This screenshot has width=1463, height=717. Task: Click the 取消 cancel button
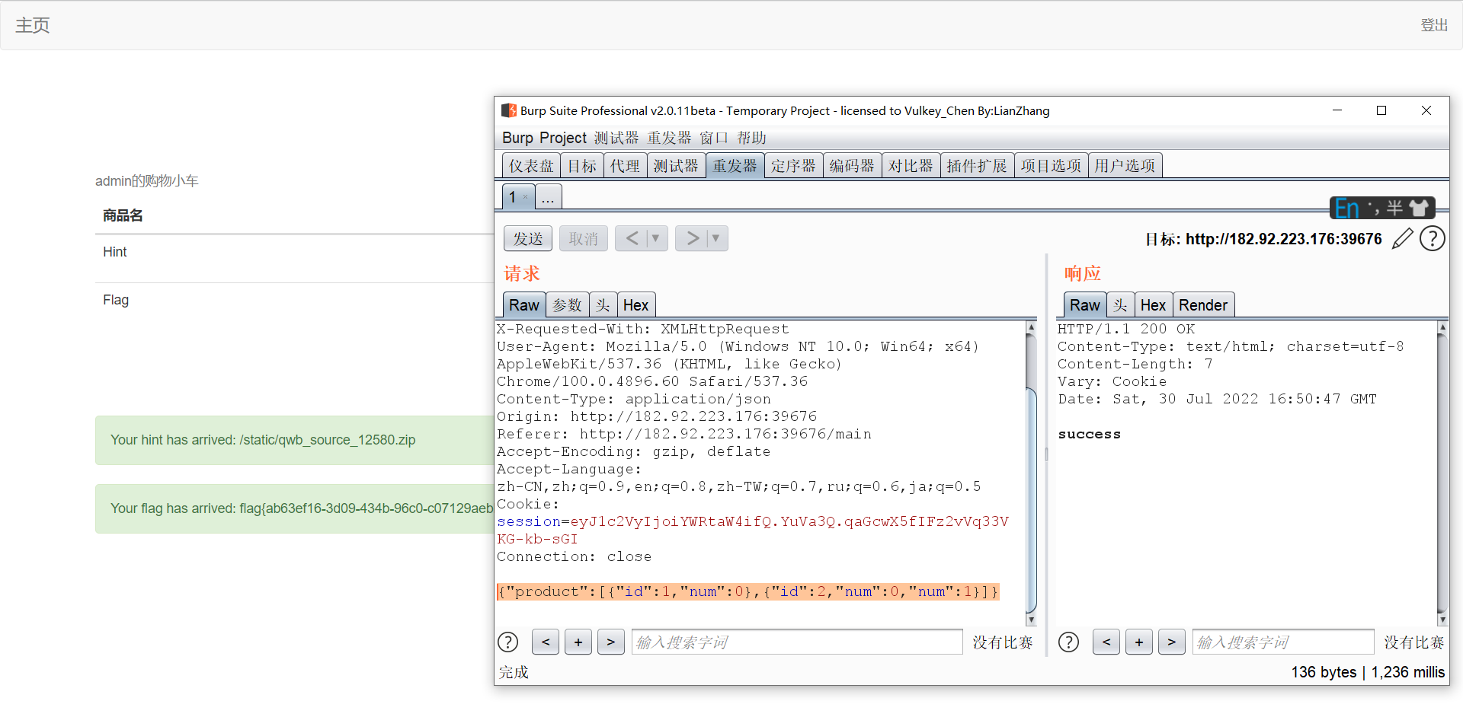[584, 239]
